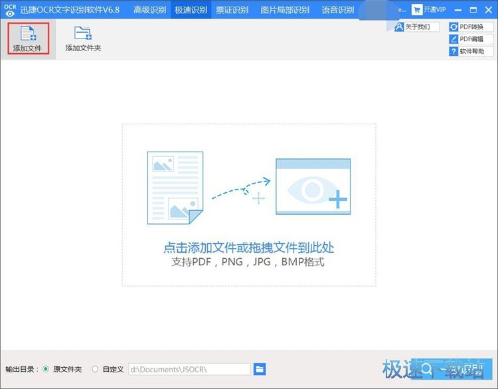The height and width of the screenshot is (389, 498).
Task: Maximize the OCR software window
Action: tap(473, 10)
